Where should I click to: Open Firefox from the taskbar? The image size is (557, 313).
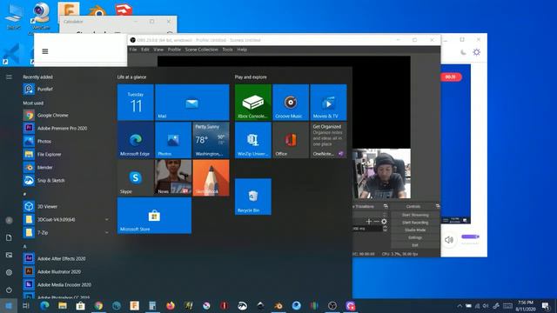(x=171, y=305)
